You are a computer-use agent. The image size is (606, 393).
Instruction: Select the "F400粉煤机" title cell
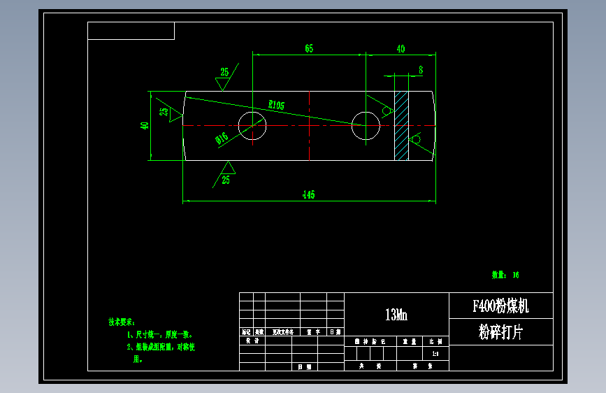point(501,306)
